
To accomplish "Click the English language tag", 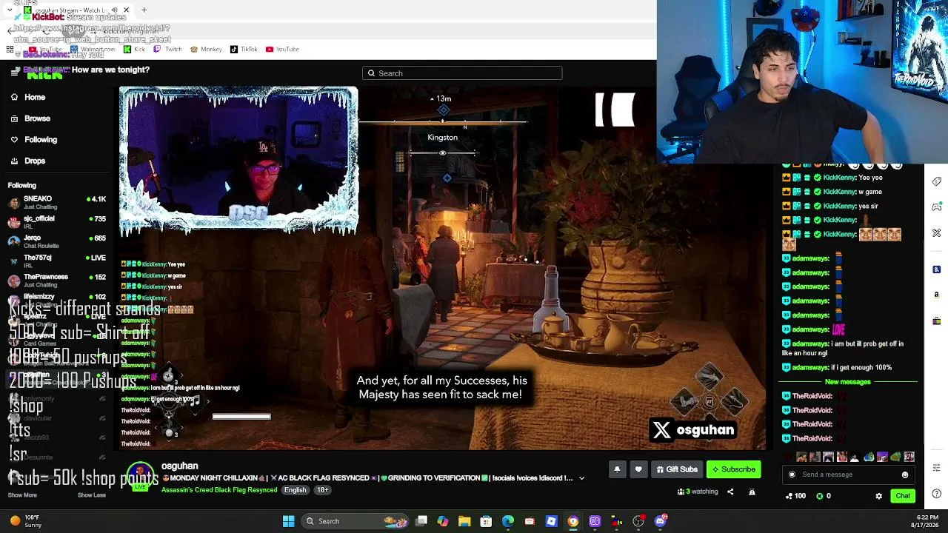I will (295, 490).
